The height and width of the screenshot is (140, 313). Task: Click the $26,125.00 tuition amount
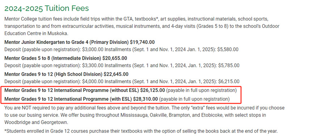click(x=152, y=90)
